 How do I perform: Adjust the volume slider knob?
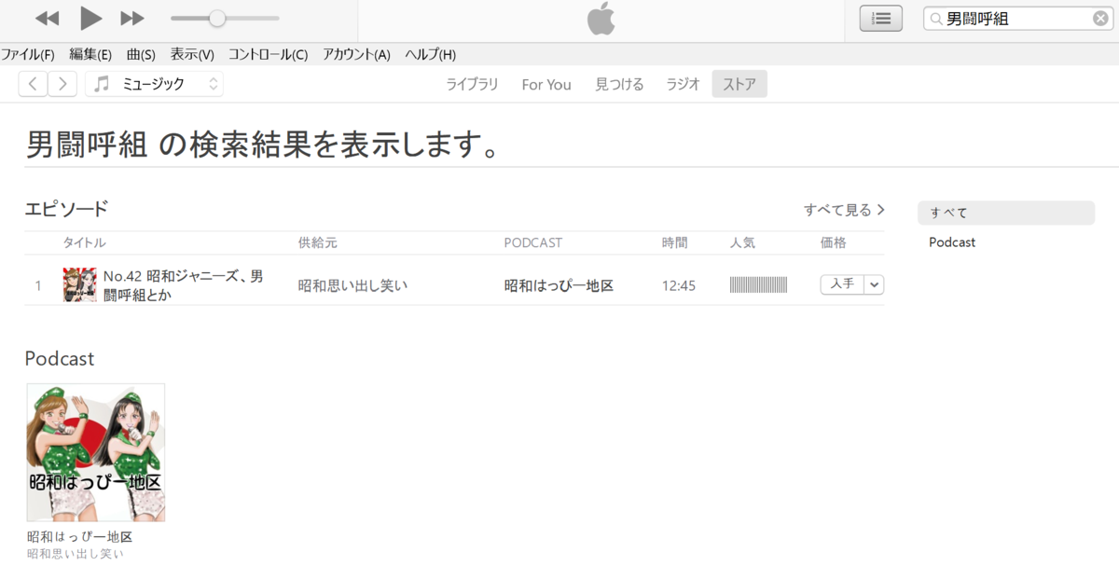click(x=217, y=18)
